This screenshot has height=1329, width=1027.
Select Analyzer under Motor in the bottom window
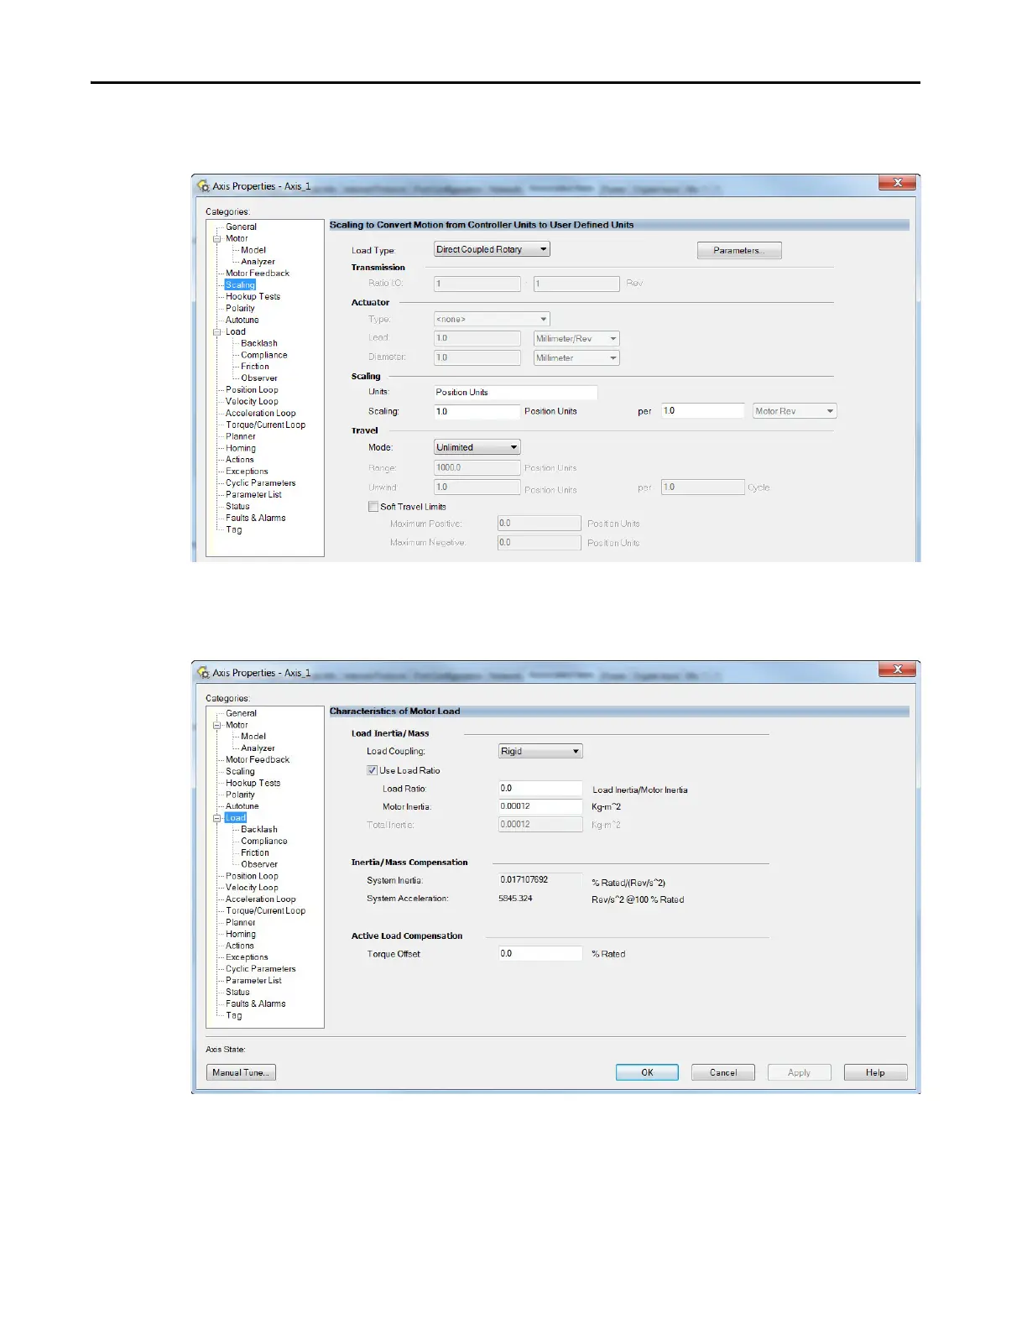[x=258, y=748]
